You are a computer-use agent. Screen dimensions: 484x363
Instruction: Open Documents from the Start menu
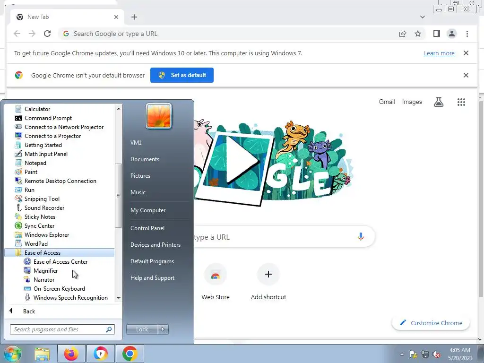click(145, 159)
